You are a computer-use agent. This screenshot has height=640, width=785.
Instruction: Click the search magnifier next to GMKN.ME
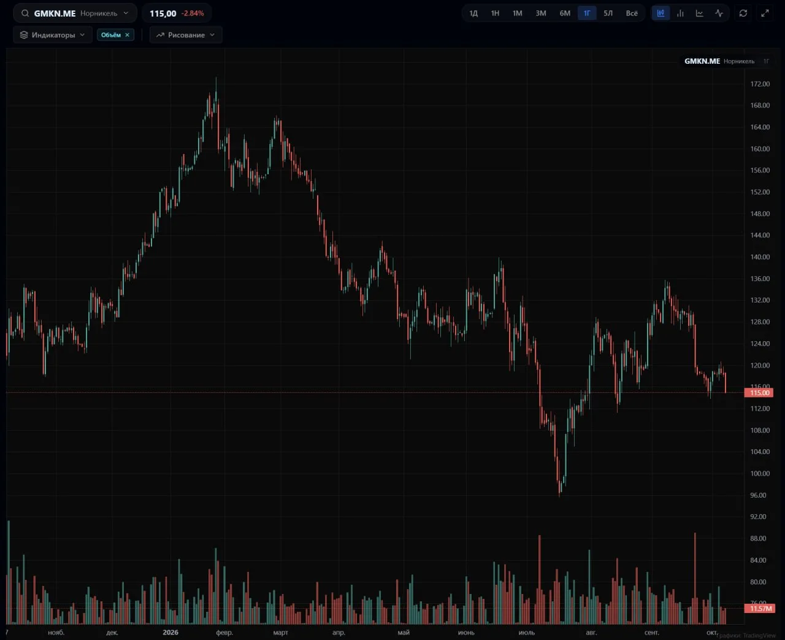tap(25, 13)
